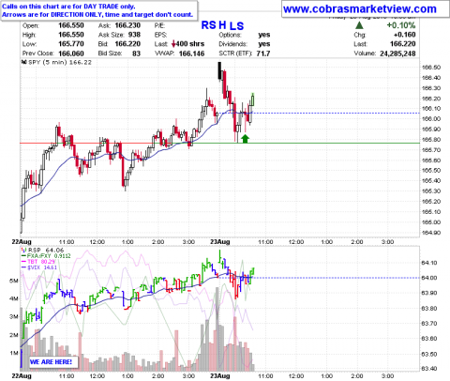The width and height of the screenshot is (450, 381).
Task: Click the green up arrow on the chart
Action: [x=245, y=139]
